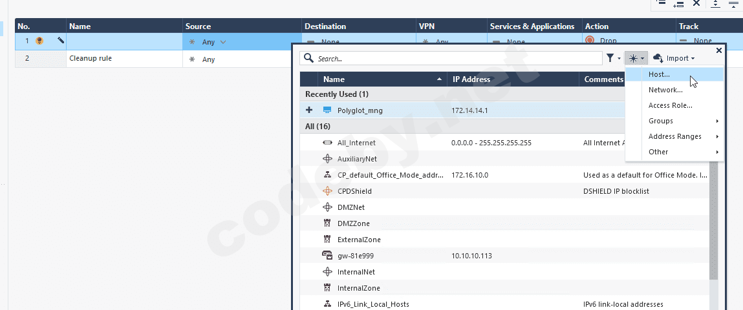Screen dimensions: 743x310
Task: Sort by the Name column header in picker
Action: [x=382, y=79]
